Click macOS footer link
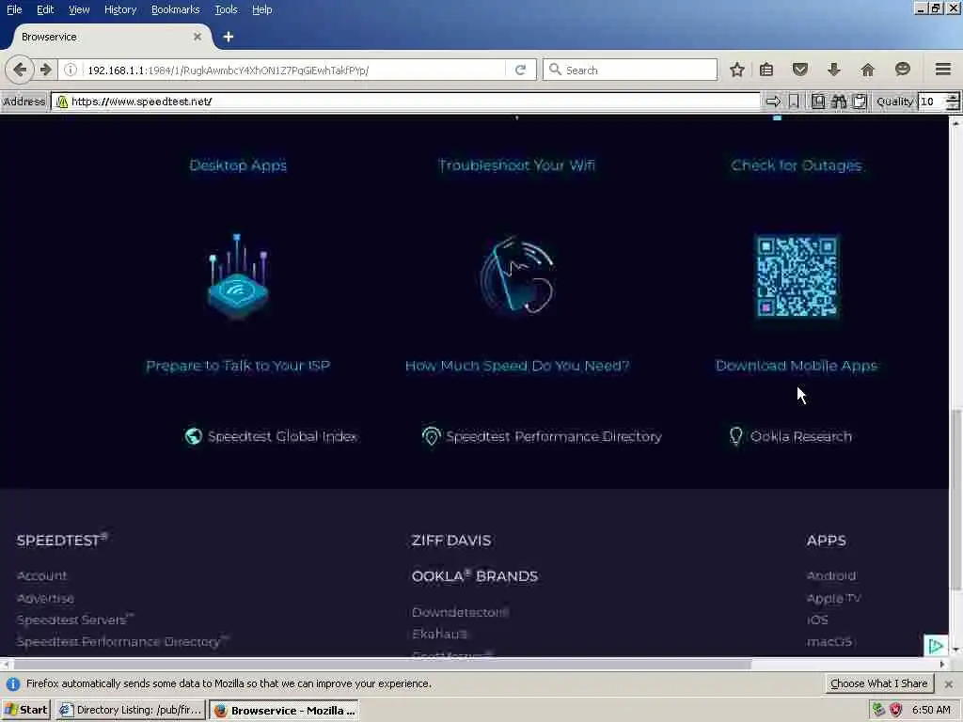This screenshot has height=722, width=963. [829, 641]
